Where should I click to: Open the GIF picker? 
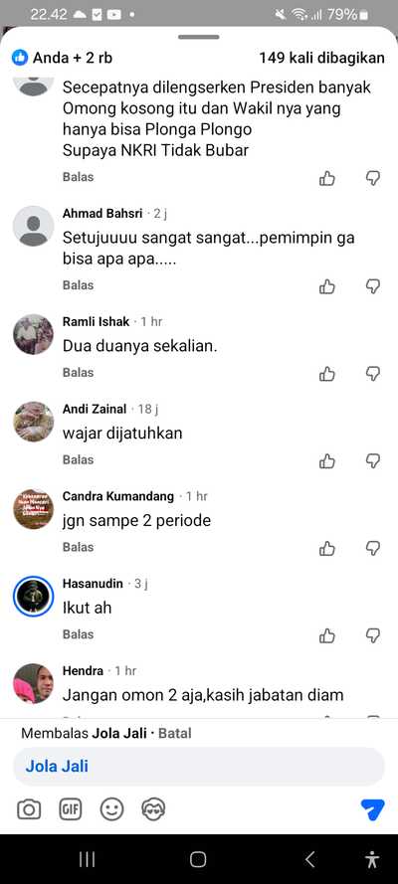point(71,810)
